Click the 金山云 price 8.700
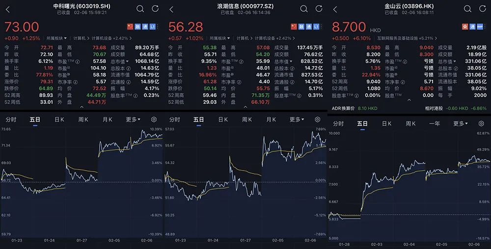Screen dimensions: 491x249 coord(349,27)
